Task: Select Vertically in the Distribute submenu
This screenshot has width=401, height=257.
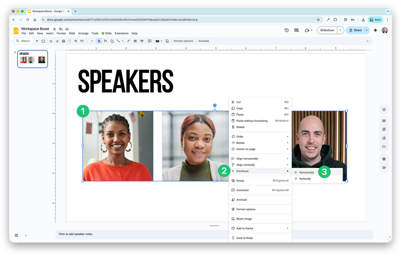Action: click(317, 179)
